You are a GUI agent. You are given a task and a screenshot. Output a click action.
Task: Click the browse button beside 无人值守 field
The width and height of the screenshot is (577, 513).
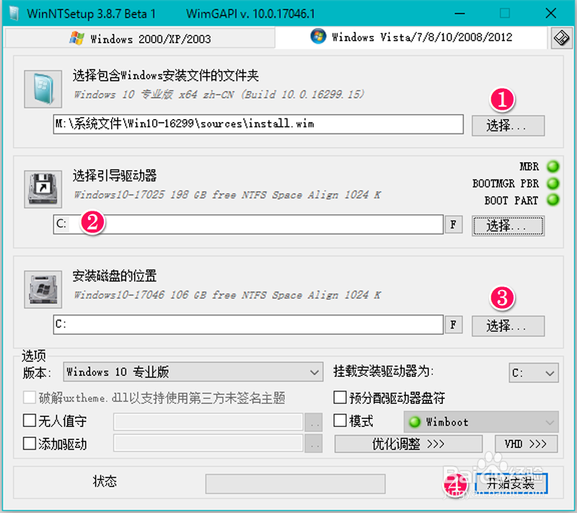point(314,422)
